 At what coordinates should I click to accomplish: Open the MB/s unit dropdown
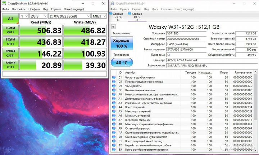[x=99, y=16]
